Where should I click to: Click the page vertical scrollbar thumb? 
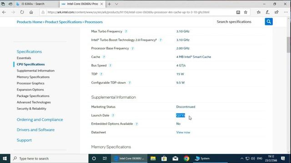(288, 45)
